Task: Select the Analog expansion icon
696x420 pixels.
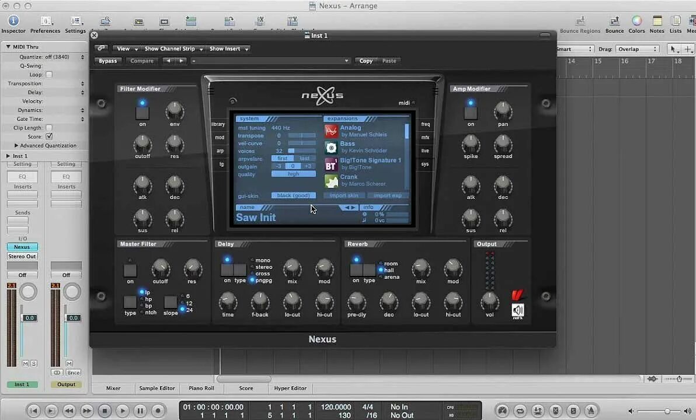Action: pos(331,131)
